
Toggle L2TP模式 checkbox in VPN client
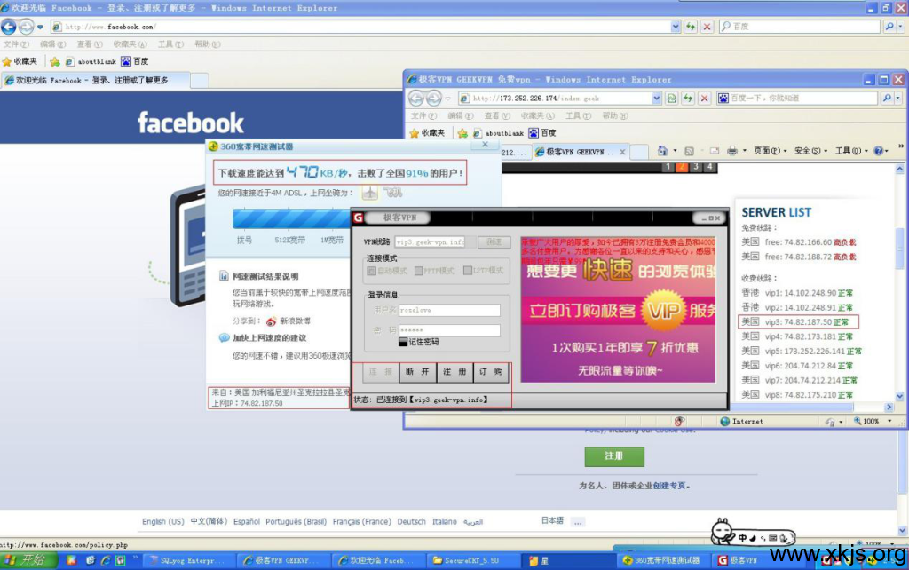[467, 271]
